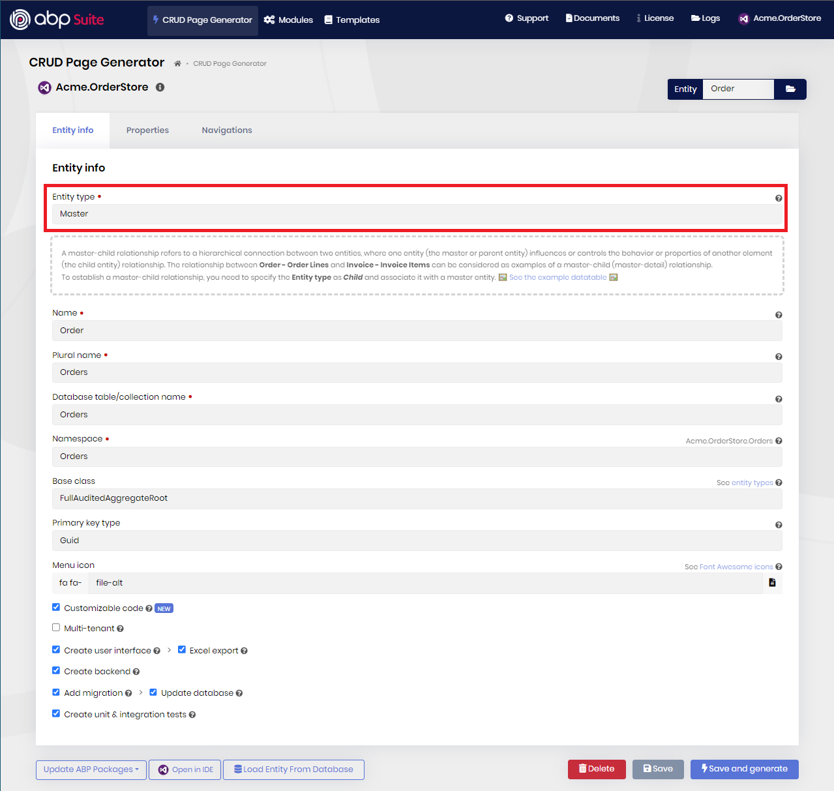Click help icon beside Create user interface
834x791 pixels.
[x=156, y=651]
